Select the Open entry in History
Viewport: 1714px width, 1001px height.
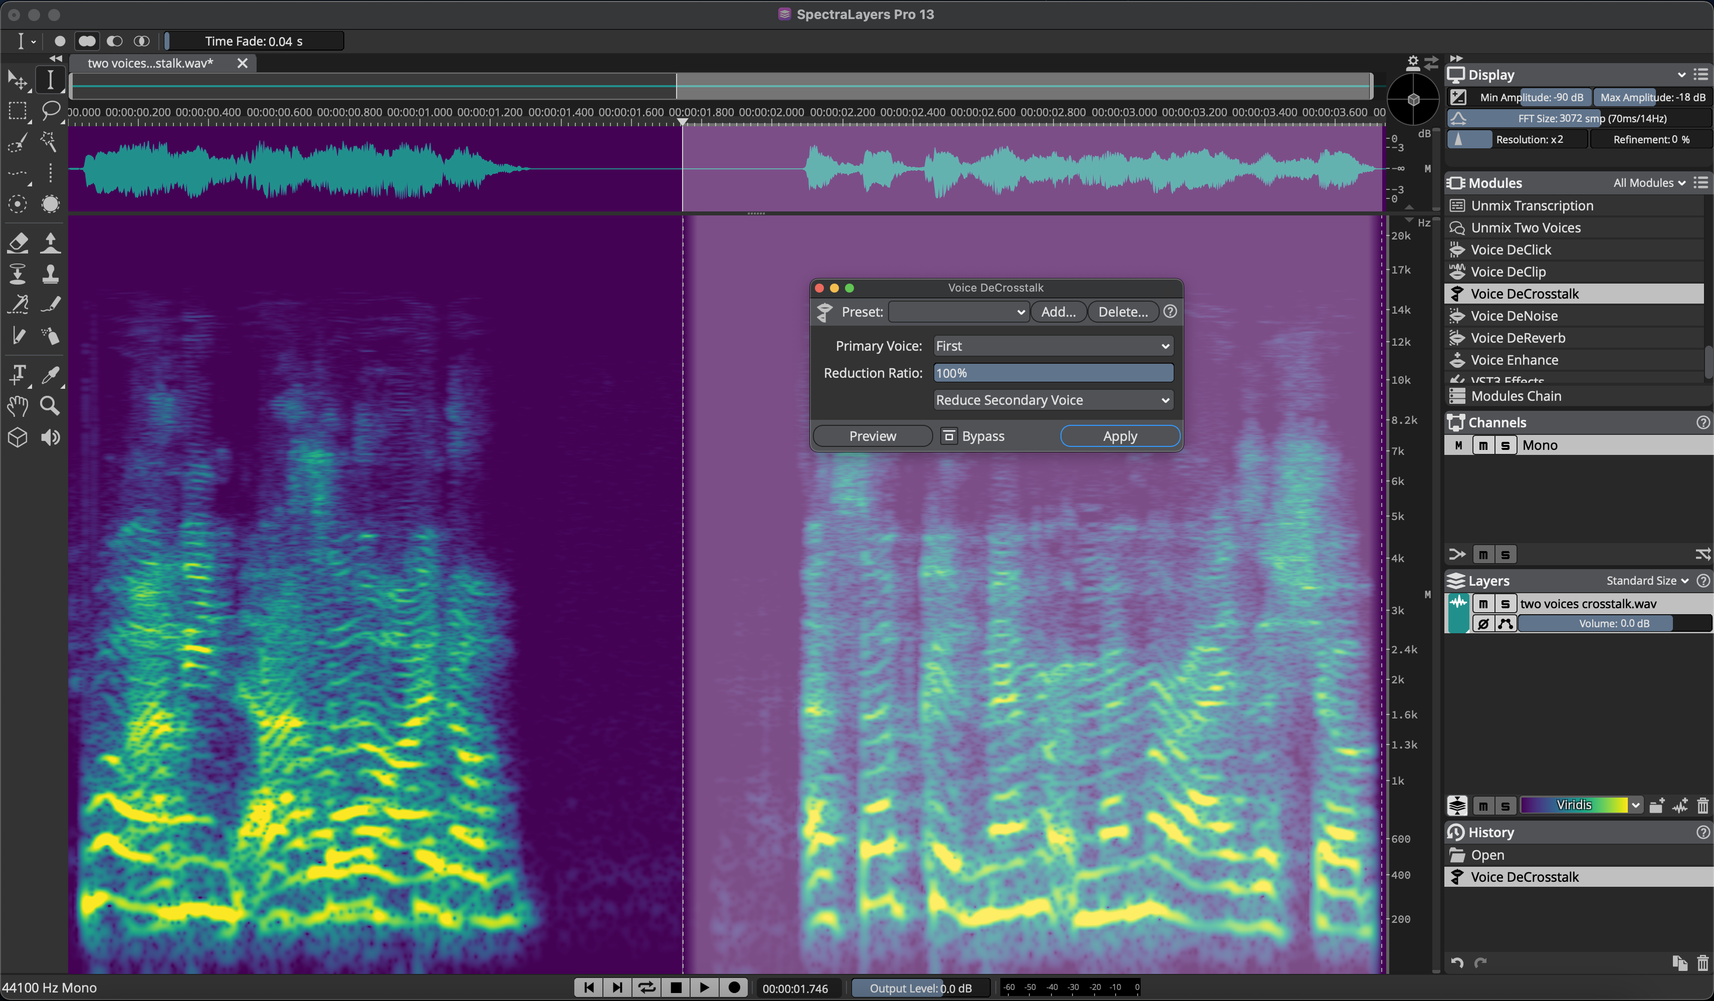1578,856
